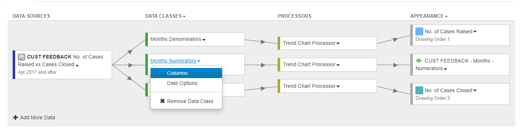Choose Remove Data Class menu entry

point(186,101)
